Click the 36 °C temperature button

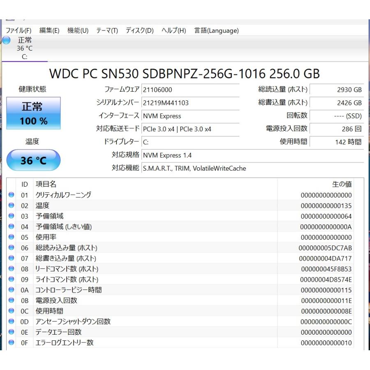33,160
